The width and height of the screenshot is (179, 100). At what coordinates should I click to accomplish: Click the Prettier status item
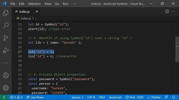(x=154, y=97)
